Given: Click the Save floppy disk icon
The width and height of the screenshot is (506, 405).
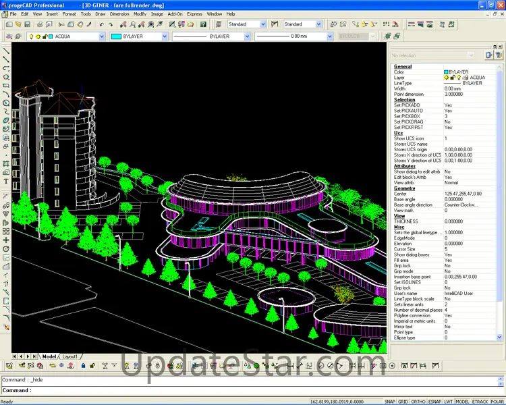Looking at the screenshot, I should coord(27,24).
